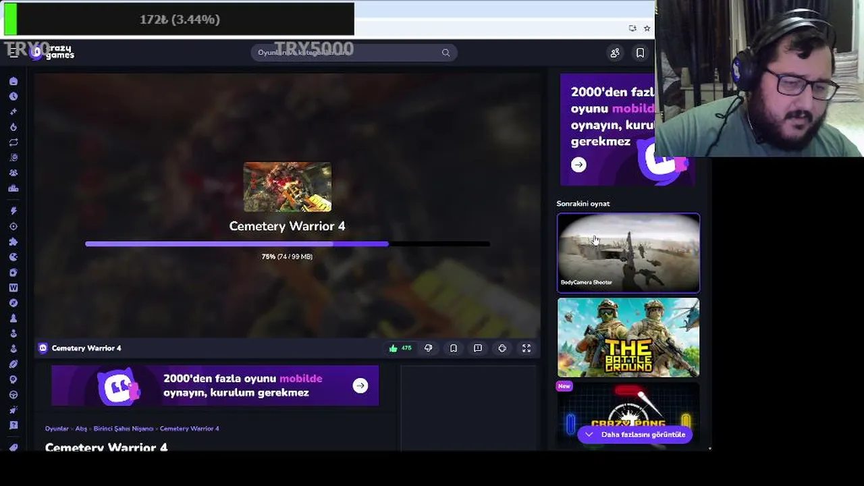The width and height of the screenshot is (864, 486).
Task: Open the two-people multiplayer sidebar icon
Action: pyautogui.click(x=13, y=173)
